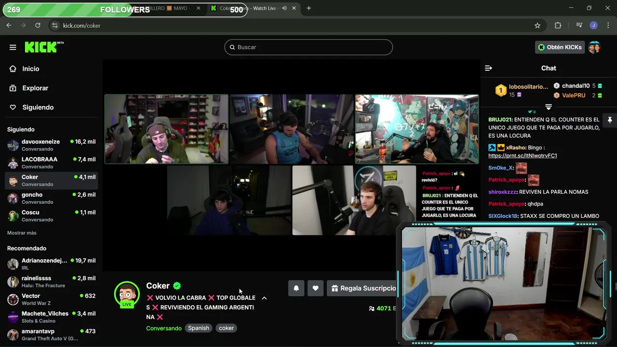Select the Spanish tag

click(x=199, y=328)
